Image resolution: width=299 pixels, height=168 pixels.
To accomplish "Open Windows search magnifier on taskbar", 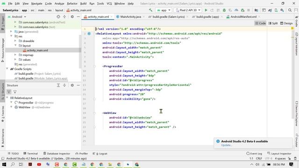I will point(13,164).
